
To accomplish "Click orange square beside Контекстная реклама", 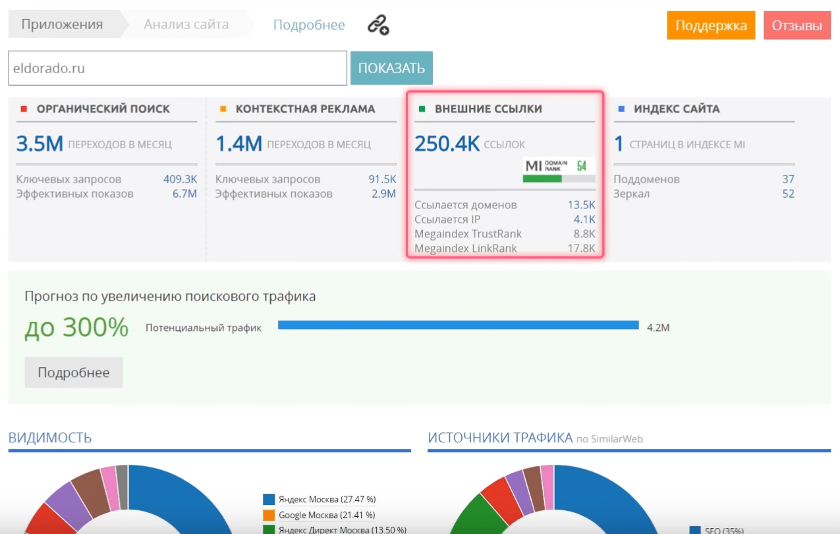I will click(223, 109).
